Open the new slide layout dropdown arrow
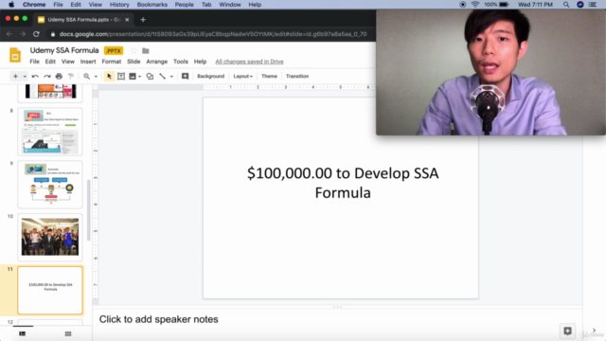606x341 pixels. tap(25, 77)
